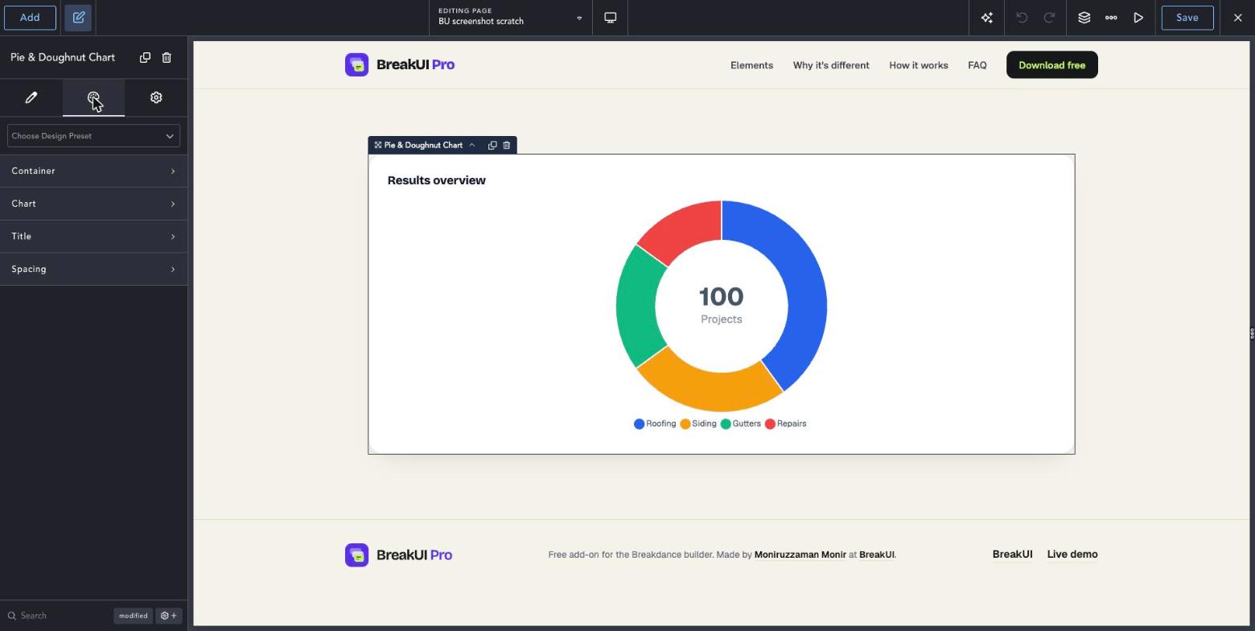1255x631 pixels.
Task: Toggle the Gutters legend item
Action: pos(741,423)
